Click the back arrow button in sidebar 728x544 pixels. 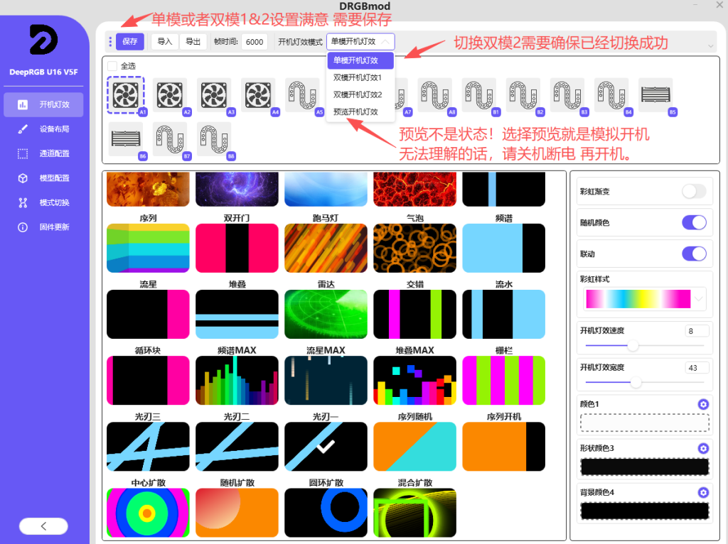43,526
